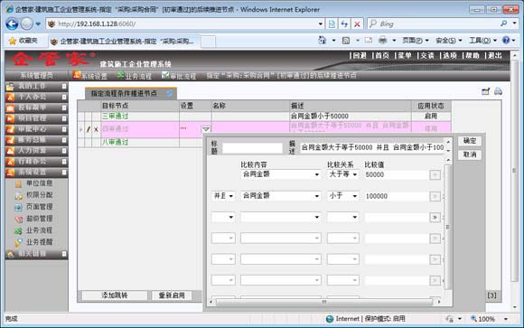Click the pencil edit icon in the highlighted row
The height and width of the screenshot is (328, 524).
click(89, 129)
